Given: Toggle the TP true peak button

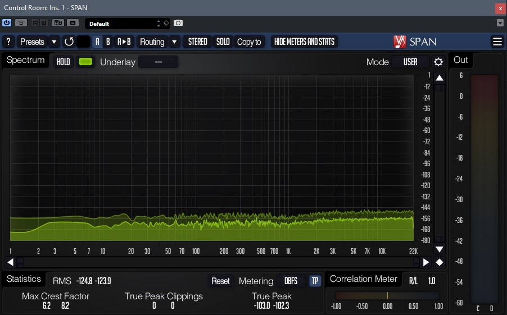Looking at the screenshot, I should (x=315, y=281).
